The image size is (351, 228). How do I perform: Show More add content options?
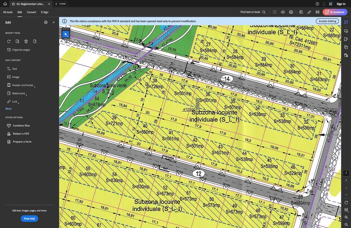pyautogui.click(x=9, y=109)
